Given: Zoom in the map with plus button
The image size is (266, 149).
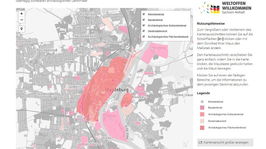Looking at the screenshot, I should pos(22,14).
